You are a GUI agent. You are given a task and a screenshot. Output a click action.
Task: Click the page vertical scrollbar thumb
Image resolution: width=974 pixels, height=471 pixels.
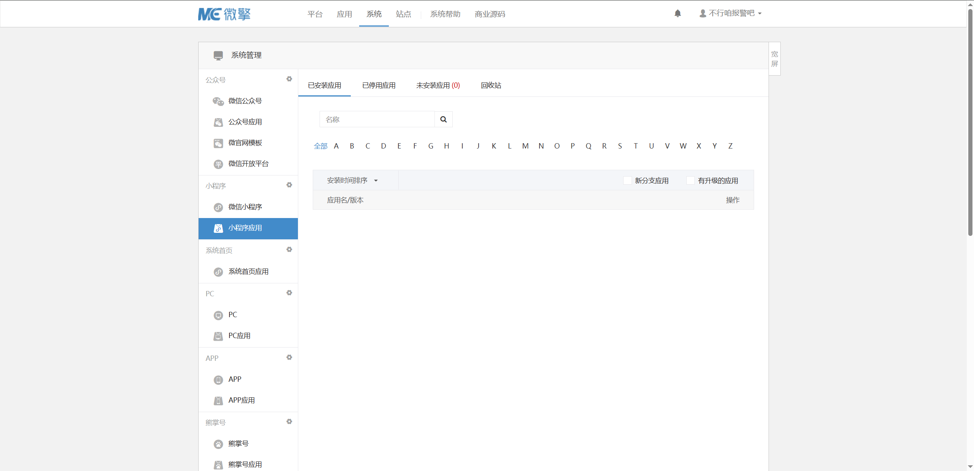970,122
